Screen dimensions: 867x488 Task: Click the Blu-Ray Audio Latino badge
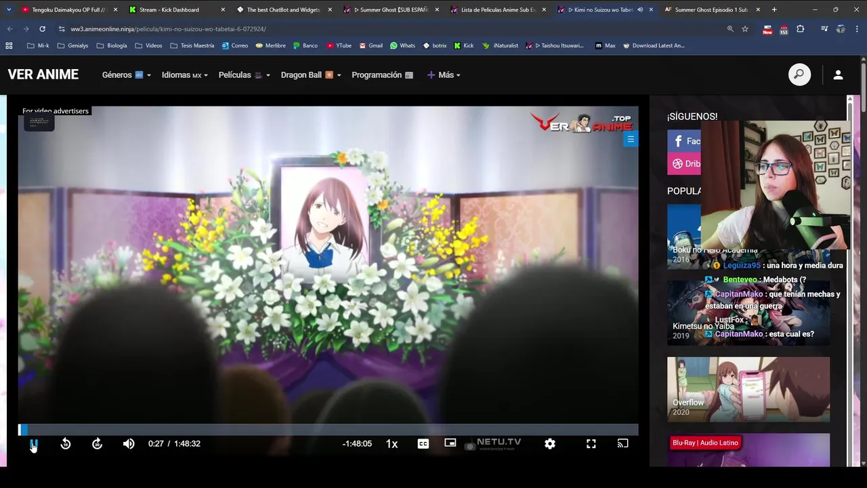click(x=705, y=443)
